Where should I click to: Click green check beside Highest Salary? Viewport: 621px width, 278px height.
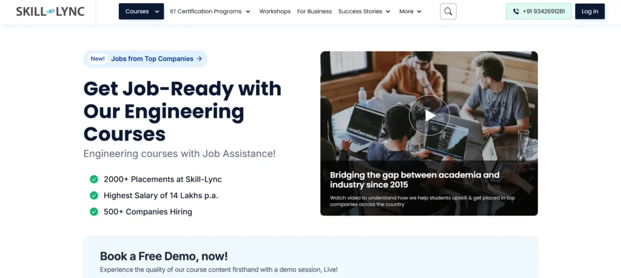[94, 196]
